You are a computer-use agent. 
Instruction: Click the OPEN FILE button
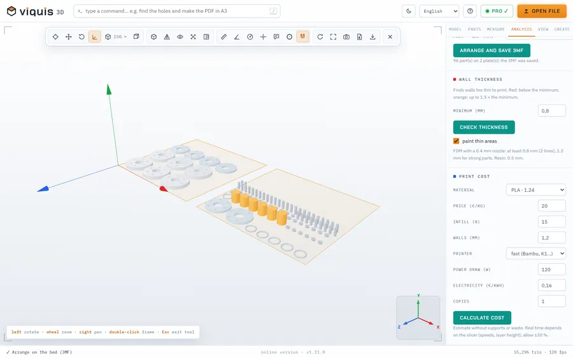click(542, 11)
